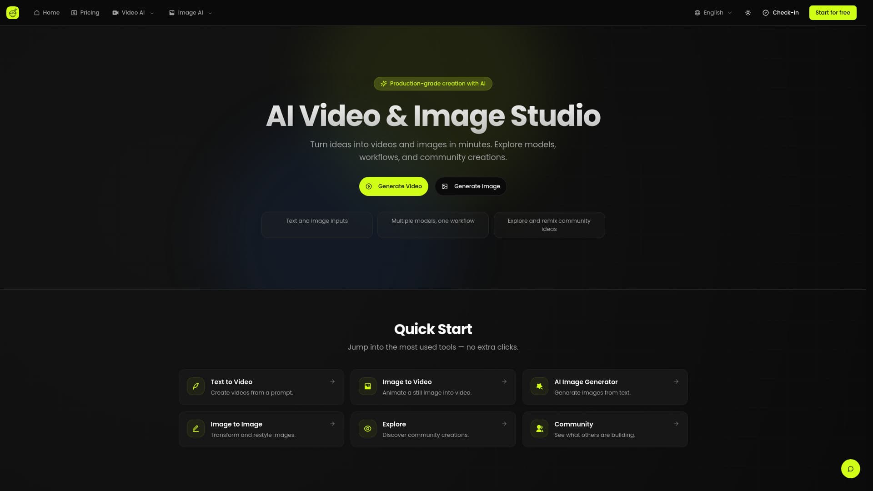Click the Text to Video leaf icon

coord(196,386)
